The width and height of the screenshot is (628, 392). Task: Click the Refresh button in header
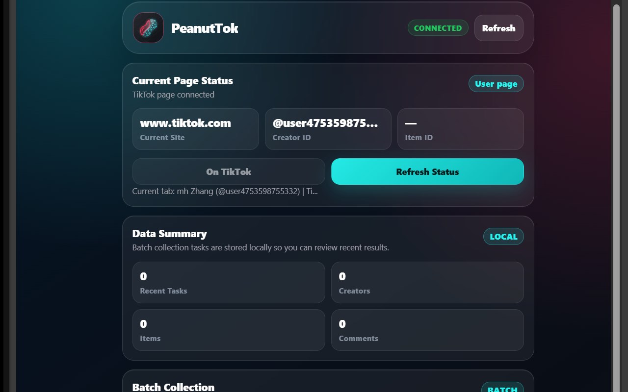tap(498, 28)
